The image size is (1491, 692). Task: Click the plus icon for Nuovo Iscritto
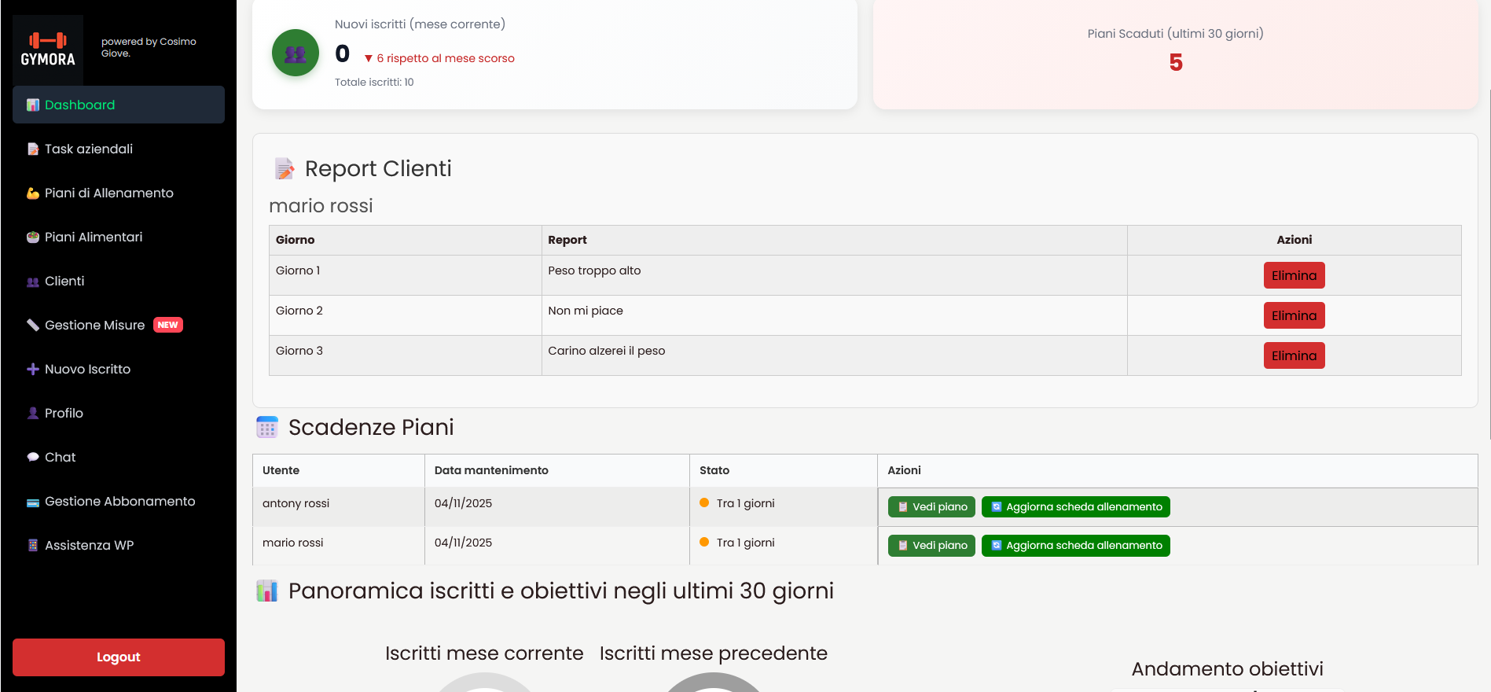[x=33, y=370]
